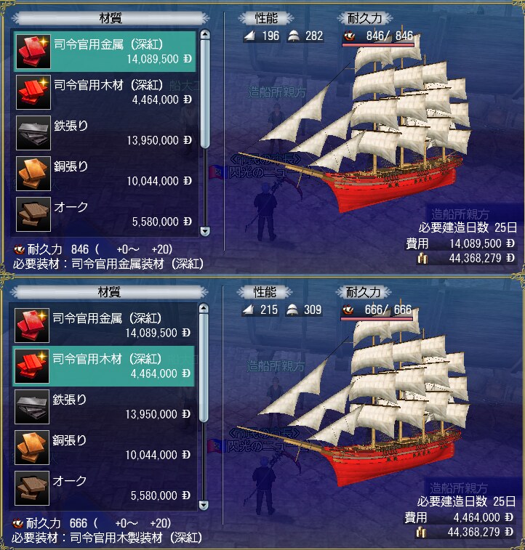Select 司令官用金属 (深紅) row in bottom list

(x=103, y=325)
